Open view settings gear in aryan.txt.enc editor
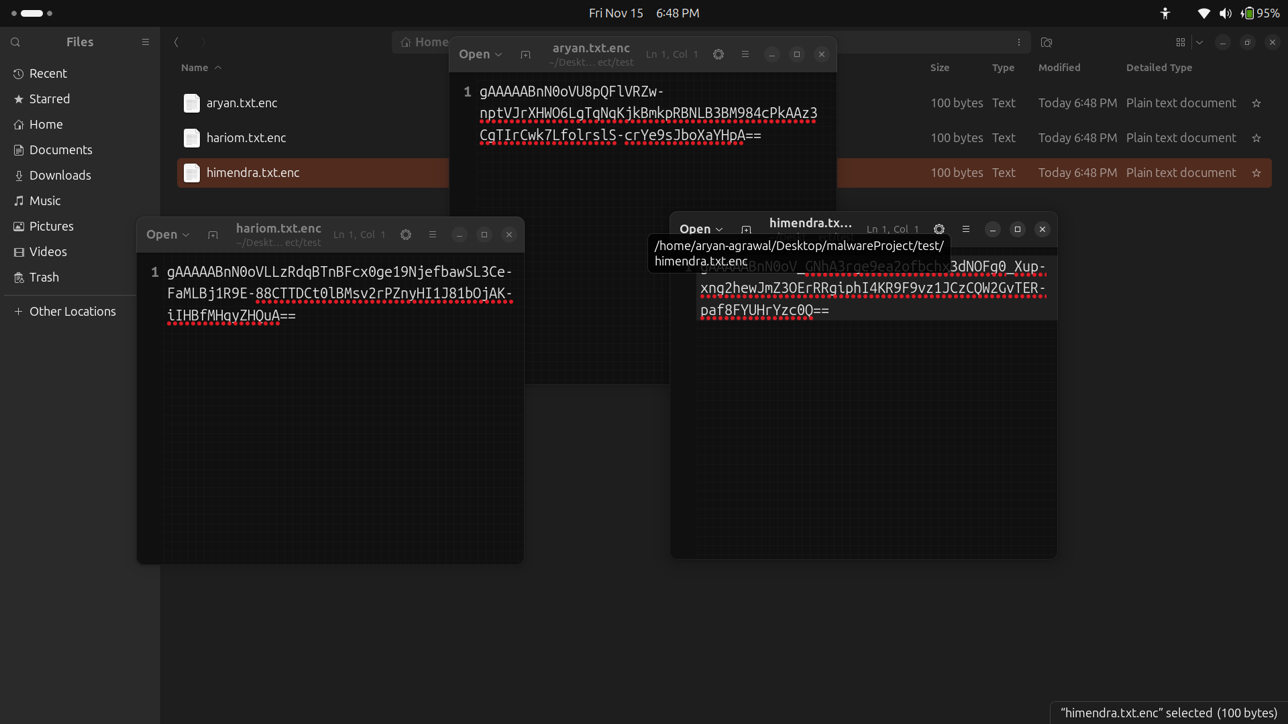Viewport: 1288px width, 724px height. [x=718, y=54]
